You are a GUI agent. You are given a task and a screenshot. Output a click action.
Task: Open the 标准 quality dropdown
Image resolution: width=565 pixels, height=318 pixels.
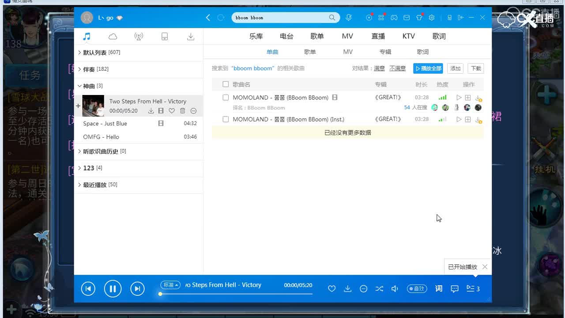170,285
